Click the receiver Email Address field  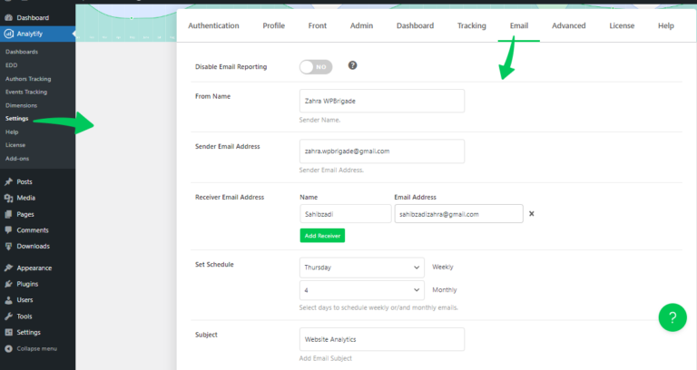(458, 214)
